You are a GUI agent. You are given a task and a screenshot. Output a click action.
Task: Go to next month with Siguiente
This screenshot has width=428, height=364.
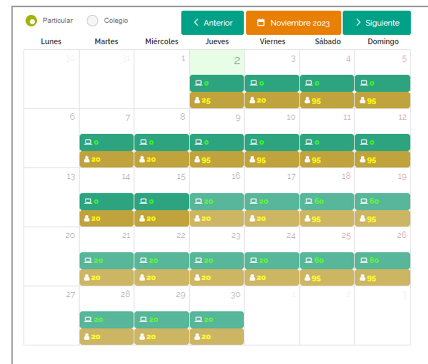(377, 23)
